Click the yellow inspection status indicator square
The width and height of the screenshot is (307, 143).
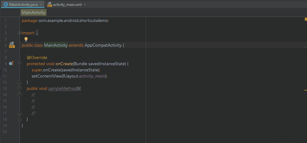[x=305, y=19]
